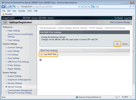This screenshot has height=100, width=136.
Task: Click the Log Out link
Action: coord(128,18)
